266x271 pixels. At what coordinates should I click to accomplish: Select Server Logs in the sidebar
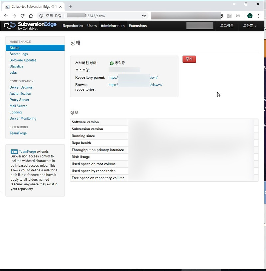click(19, 54)
